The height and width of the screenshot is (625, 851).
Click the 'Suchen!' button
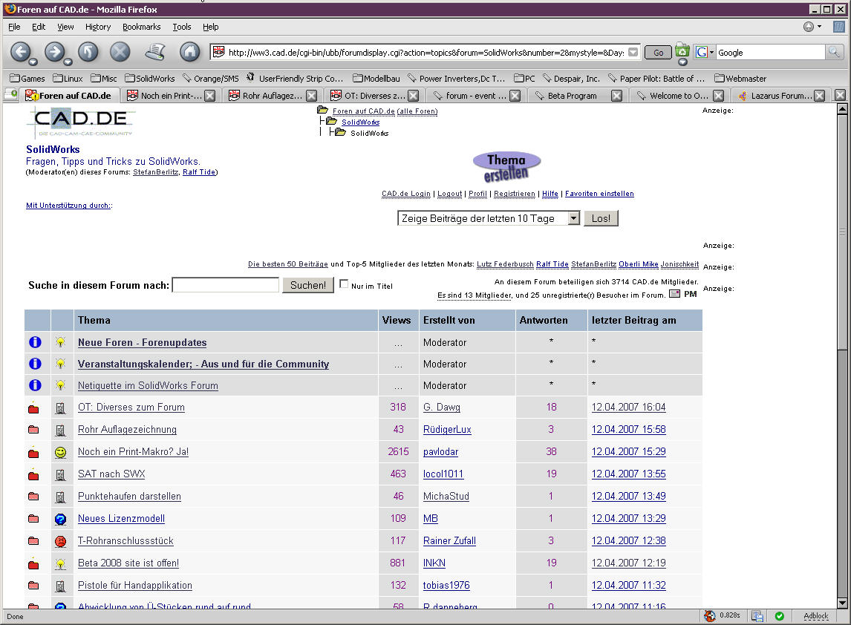point(307,285)
